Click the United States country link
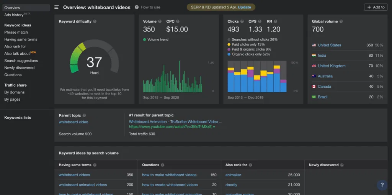This screenshot has height=195, width=392. [329, 45]
